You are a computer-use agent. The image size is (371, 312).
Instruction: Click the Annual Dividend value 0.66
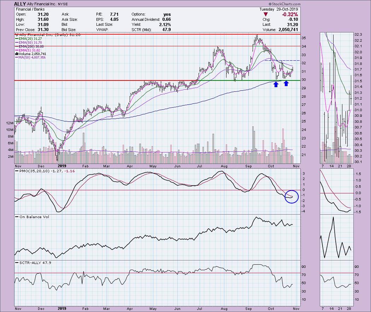pos(166,19)
